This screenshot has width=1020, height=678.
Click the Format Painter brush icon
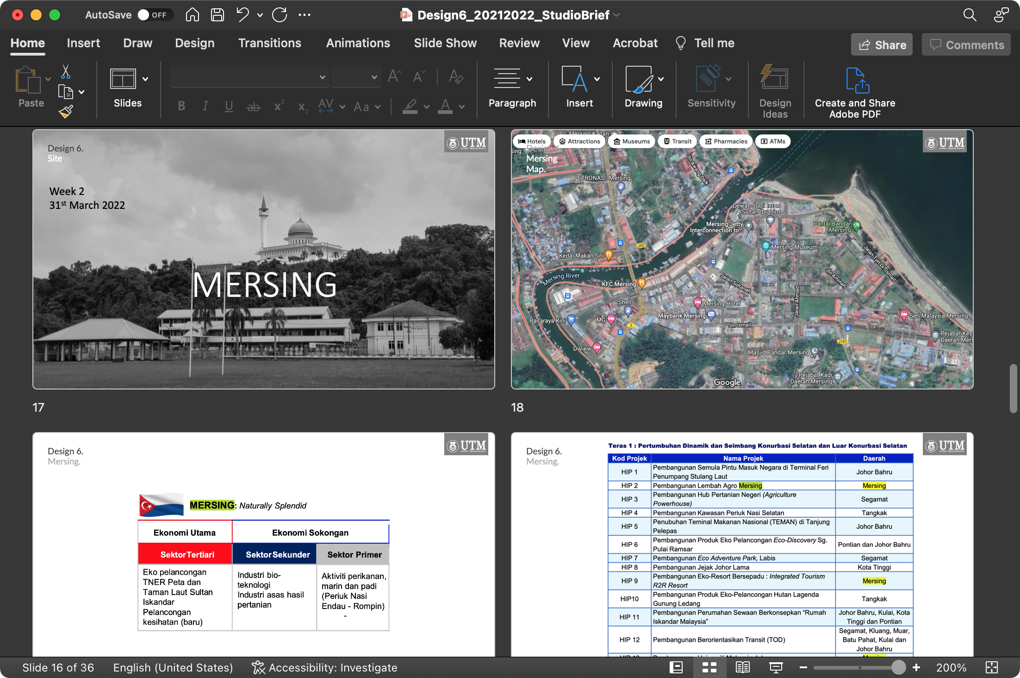pos(66,112)
